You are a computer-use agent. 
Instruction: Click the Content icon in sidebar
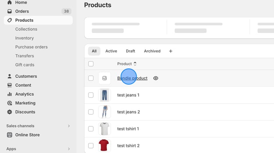tap(10, 85)
